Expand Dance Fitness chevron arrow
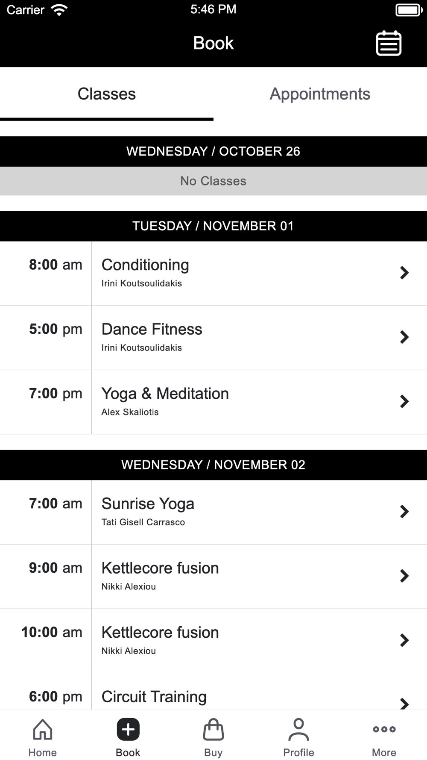The height and width of the screenshot is (760, 427). [x=404, y=337]
